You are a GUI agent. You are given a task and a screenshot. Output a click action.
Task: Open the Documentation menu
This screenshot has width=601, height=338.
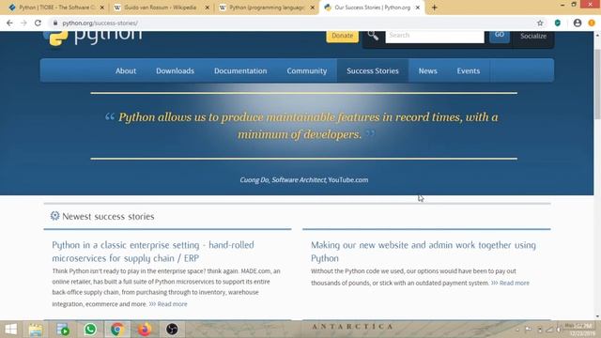coord(240,71)
